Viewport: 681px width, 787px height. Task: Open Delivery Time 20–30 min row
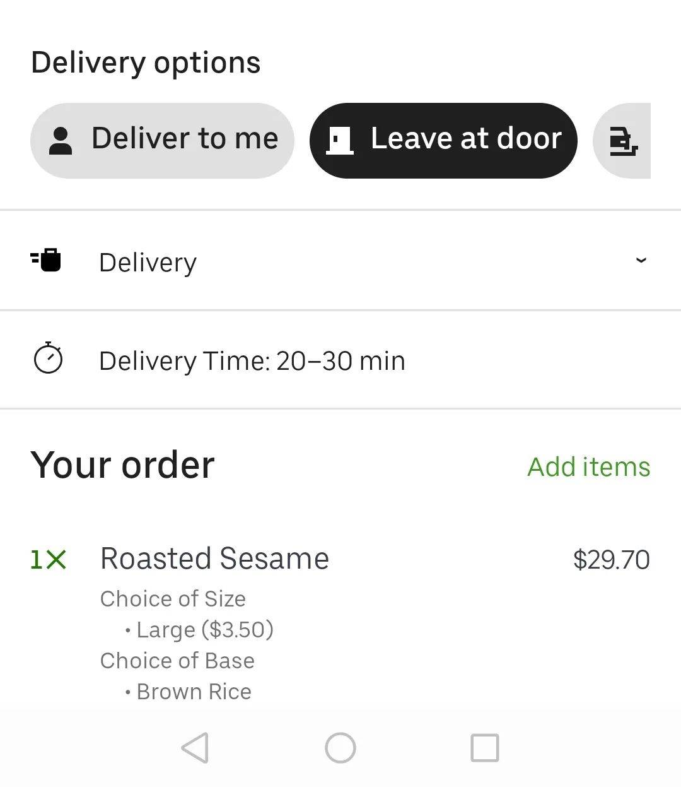pyautogui.click(x=340, y=360)
